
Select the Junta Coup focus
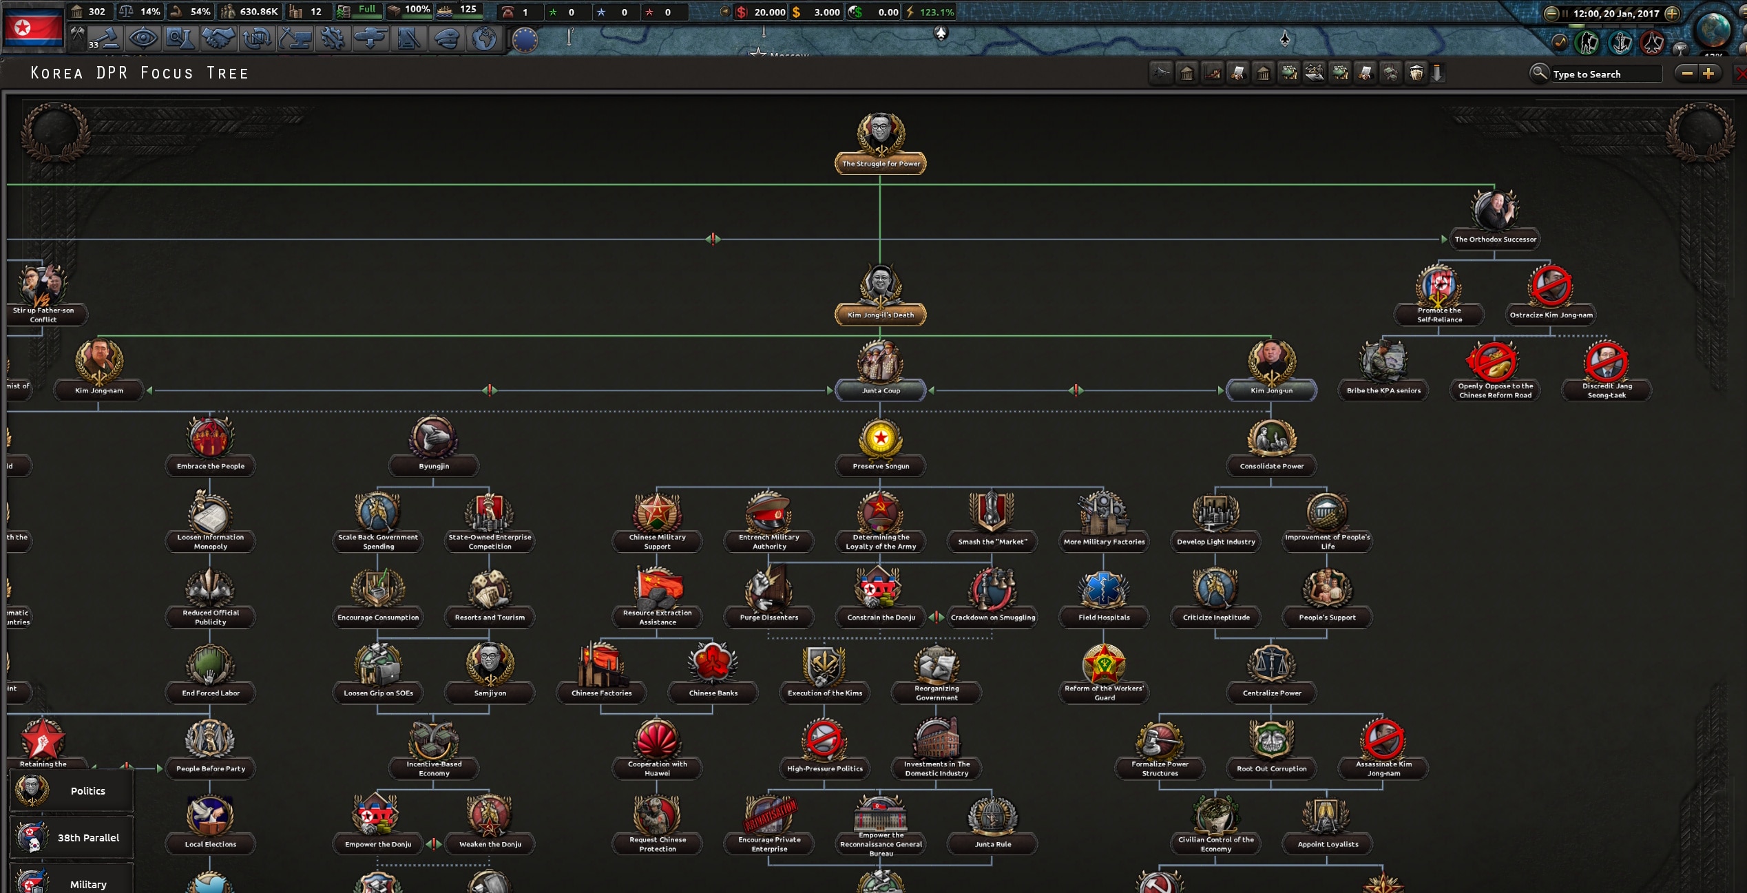pos(881,370)
